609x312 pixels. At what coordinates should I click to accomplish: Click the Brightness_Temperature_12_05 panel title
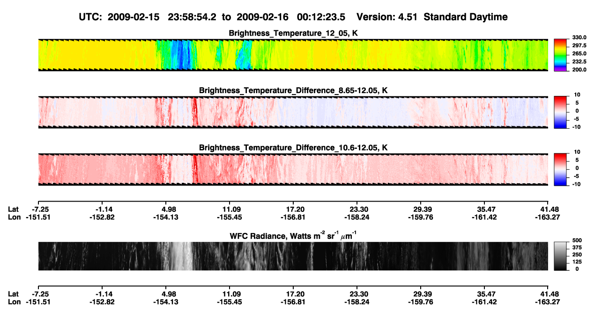tap(293, 33)
